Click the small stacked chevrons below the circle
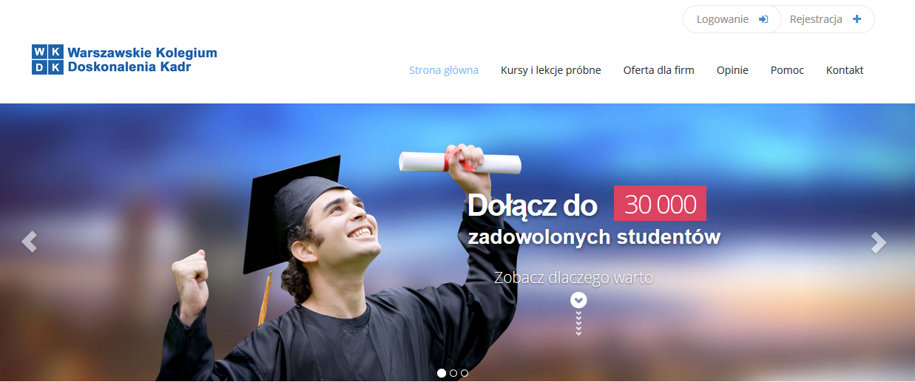 click(x=578, y=324)
